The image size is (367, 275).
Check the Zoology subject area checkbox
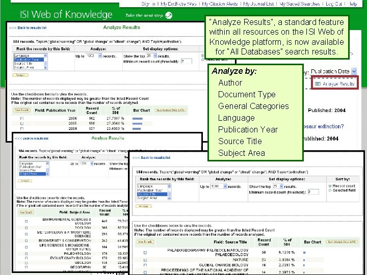(26, 228)
